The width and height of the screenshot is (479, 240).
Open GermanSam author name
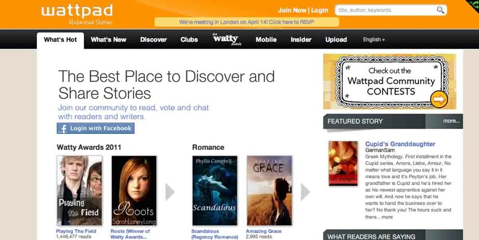[380, 150]
